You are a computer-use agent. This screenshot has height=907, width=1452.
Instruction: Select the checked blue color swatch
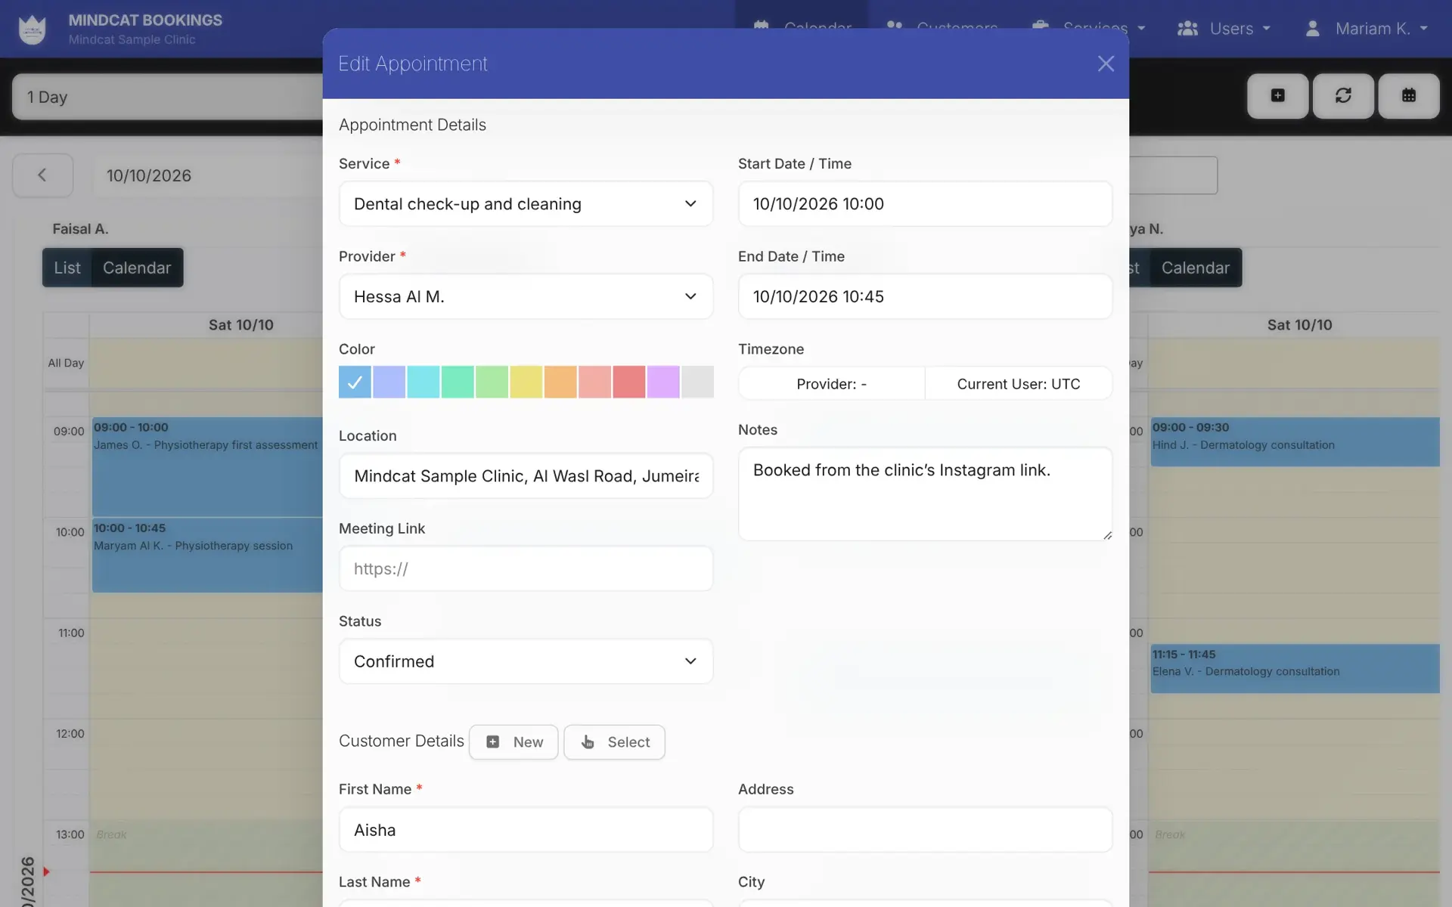[355, 382]
